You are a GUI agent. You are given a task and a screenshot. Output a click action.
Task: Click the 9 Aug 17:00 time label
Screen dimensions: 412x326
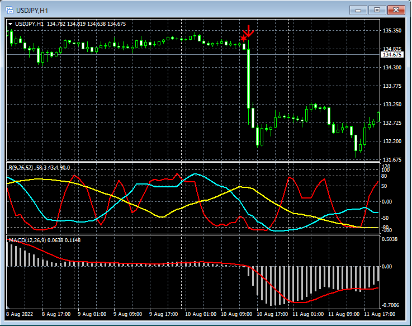[163, 314]
